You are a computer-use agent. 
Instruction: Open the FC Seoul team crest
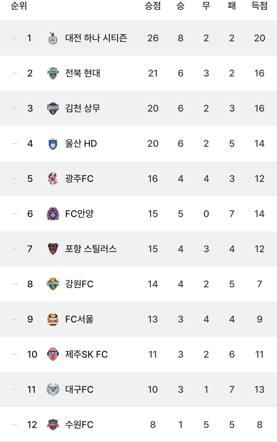tap(53, 319)
